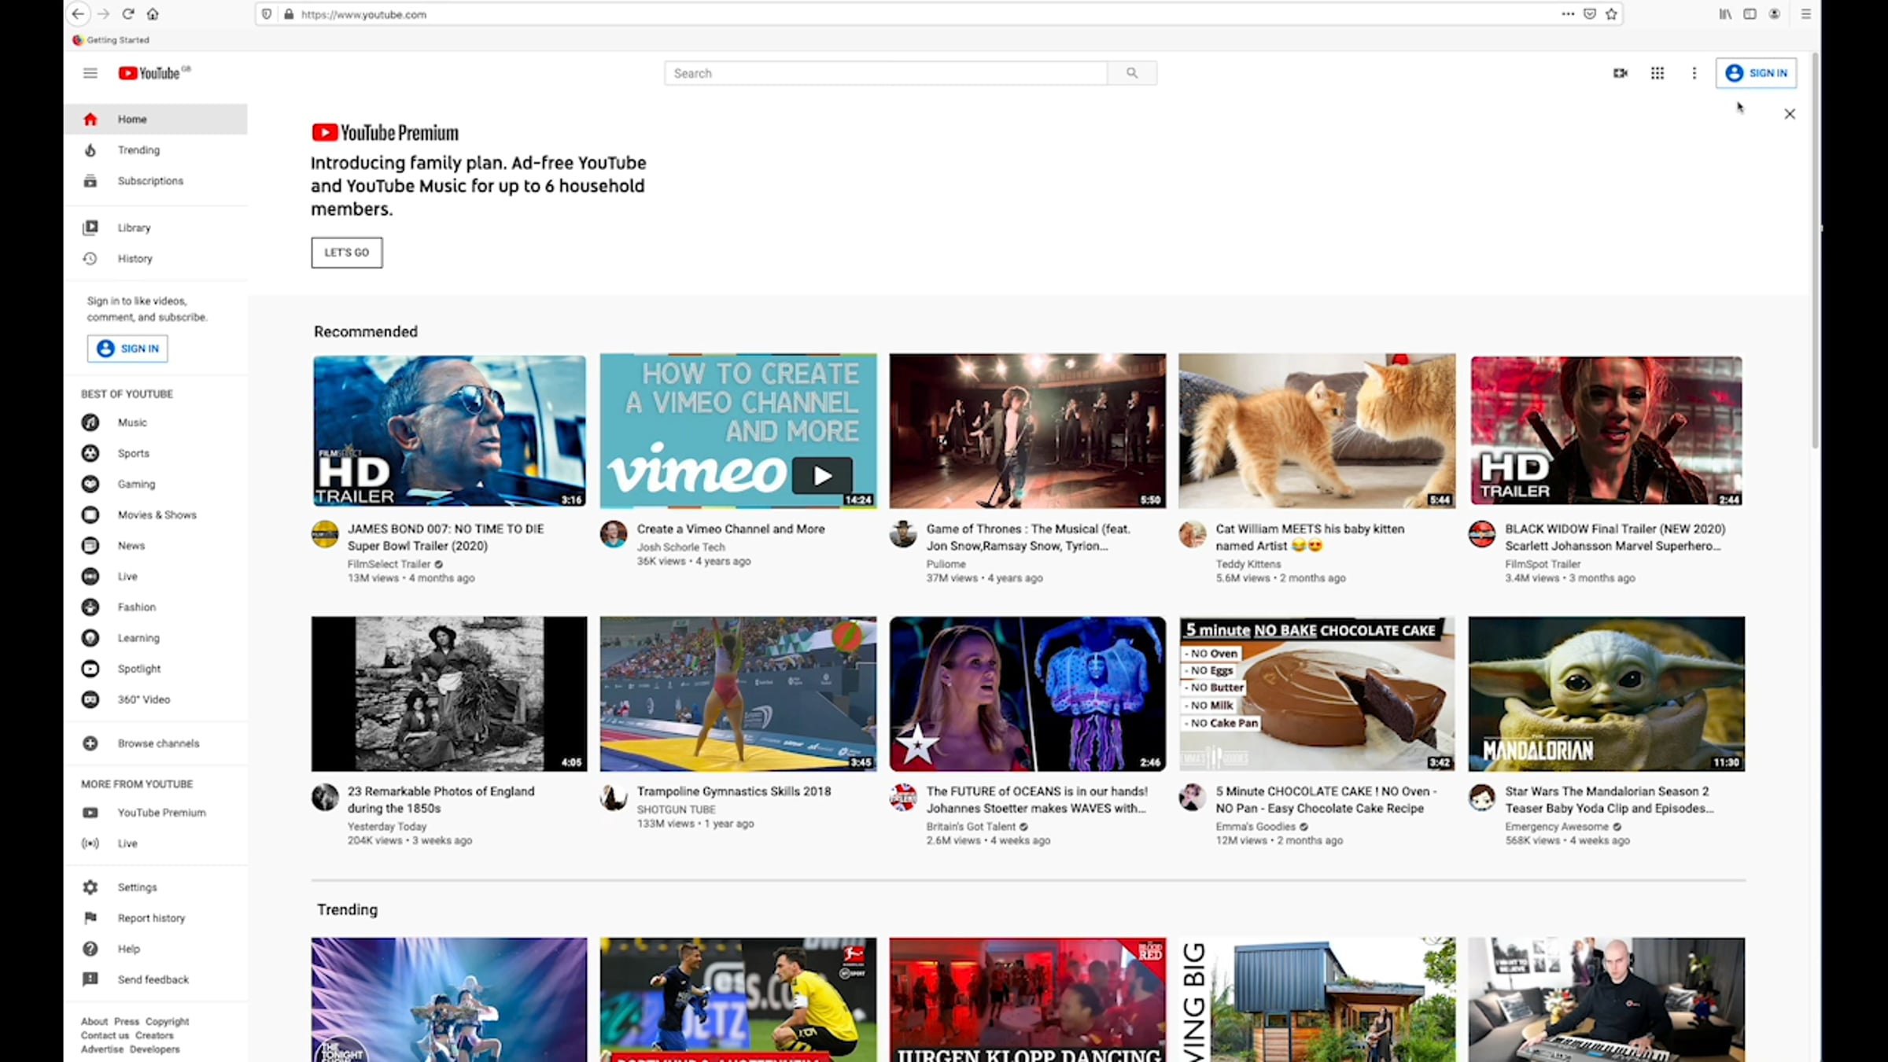Viewport: 1888px width, 1062px height.
Task: Click Browse channels plus icon
Action: click(x=90, y=743)
